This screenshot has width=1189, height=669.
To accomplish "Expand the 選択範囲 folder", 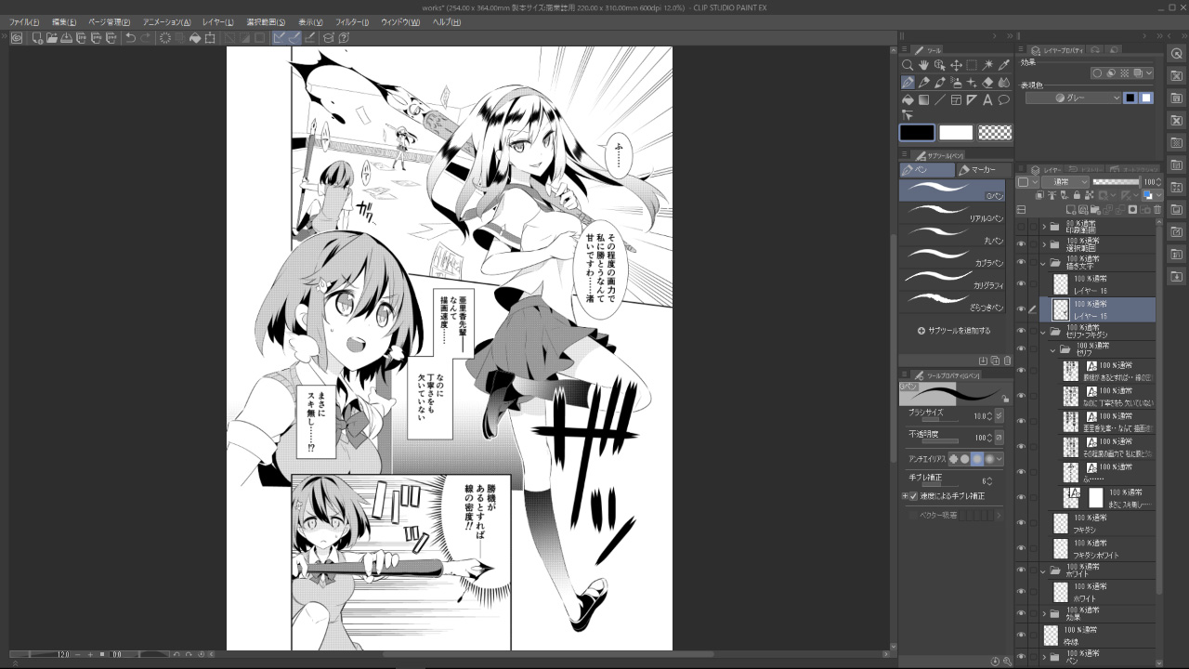I will point(1043,245).
